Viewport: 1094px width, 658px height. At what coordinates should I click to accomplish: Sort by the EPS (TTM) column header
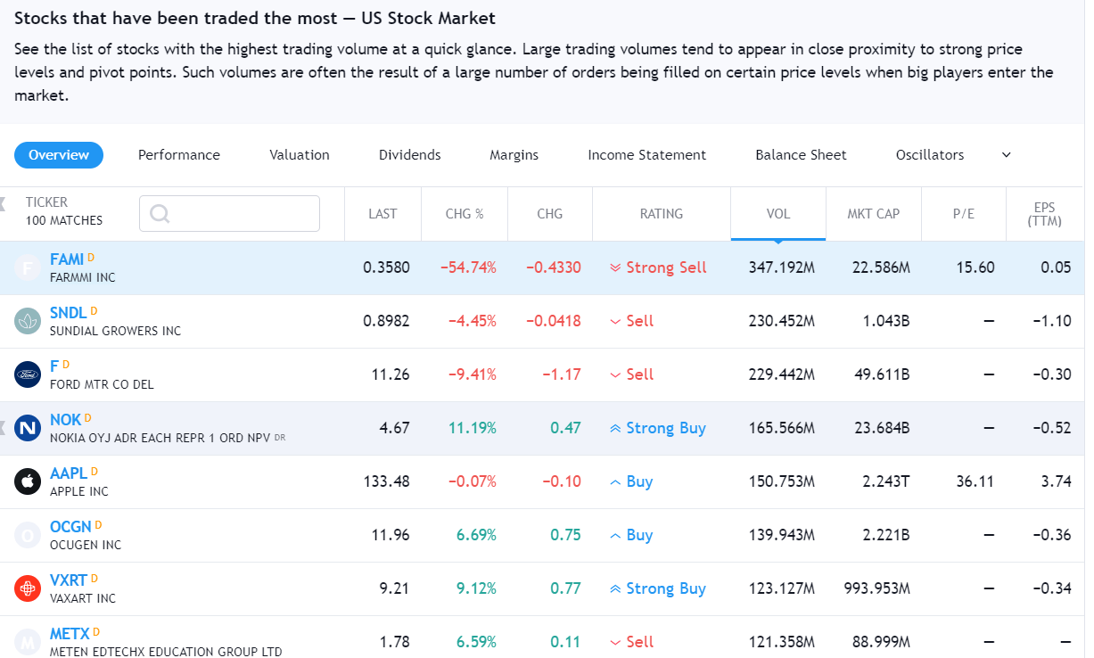(x=1044, y=214)
